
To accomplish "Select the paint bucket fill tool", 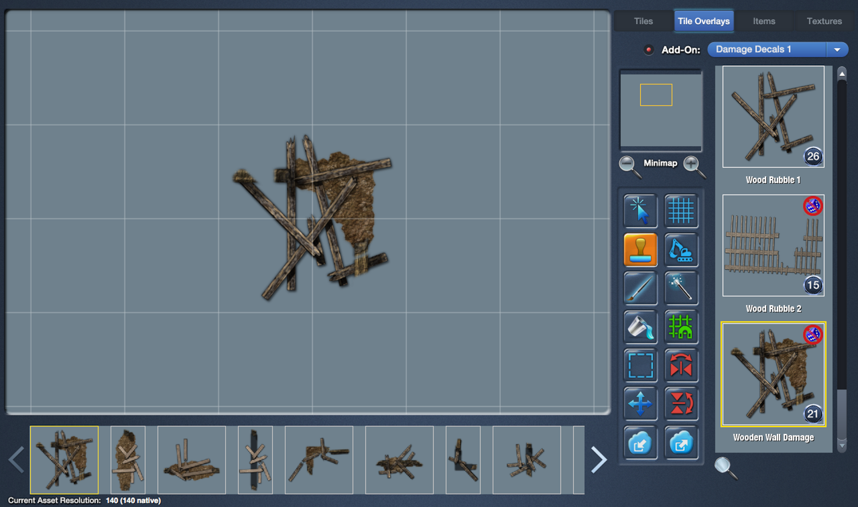I will pos(640,327).
